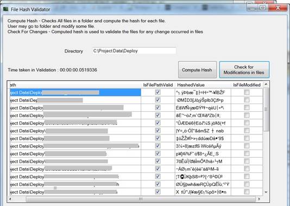
Task: Click the horizontal scrollbar left arrow
Action: pos(10,199)
